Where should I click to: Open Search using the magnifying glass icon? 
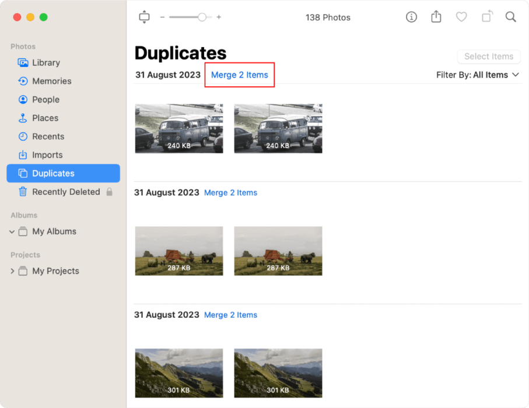tap(511, 17)
